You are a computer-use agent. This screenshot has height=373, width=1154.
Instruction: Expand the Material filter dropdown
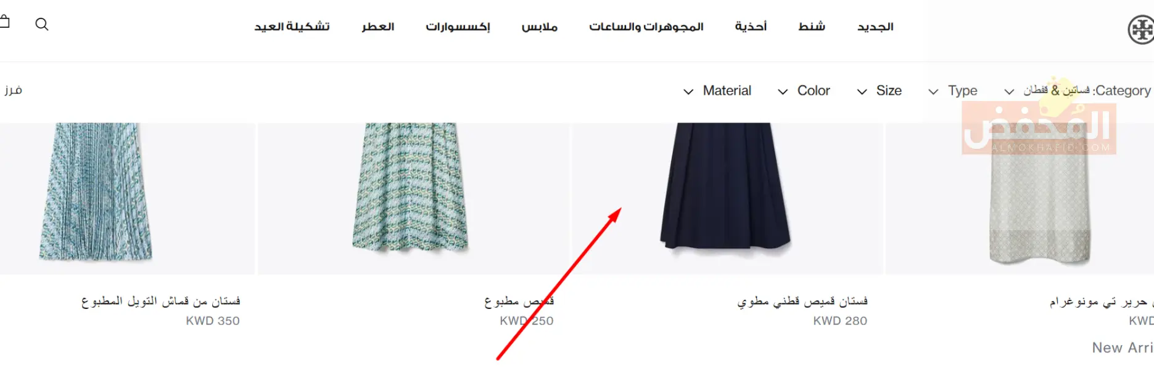click(717, 91)
